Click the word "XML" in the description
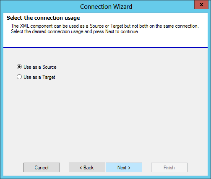Screen dimensions: 211x179 [x=24, y=26]
